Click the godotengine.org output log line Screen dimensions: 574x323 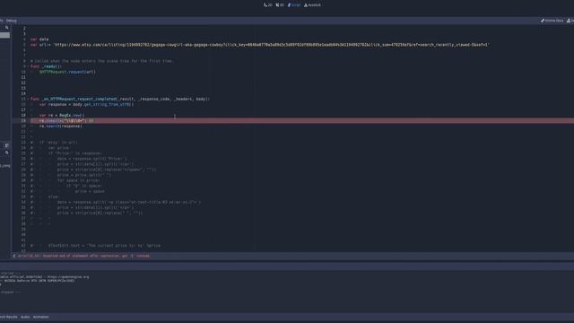coord(45,277)
